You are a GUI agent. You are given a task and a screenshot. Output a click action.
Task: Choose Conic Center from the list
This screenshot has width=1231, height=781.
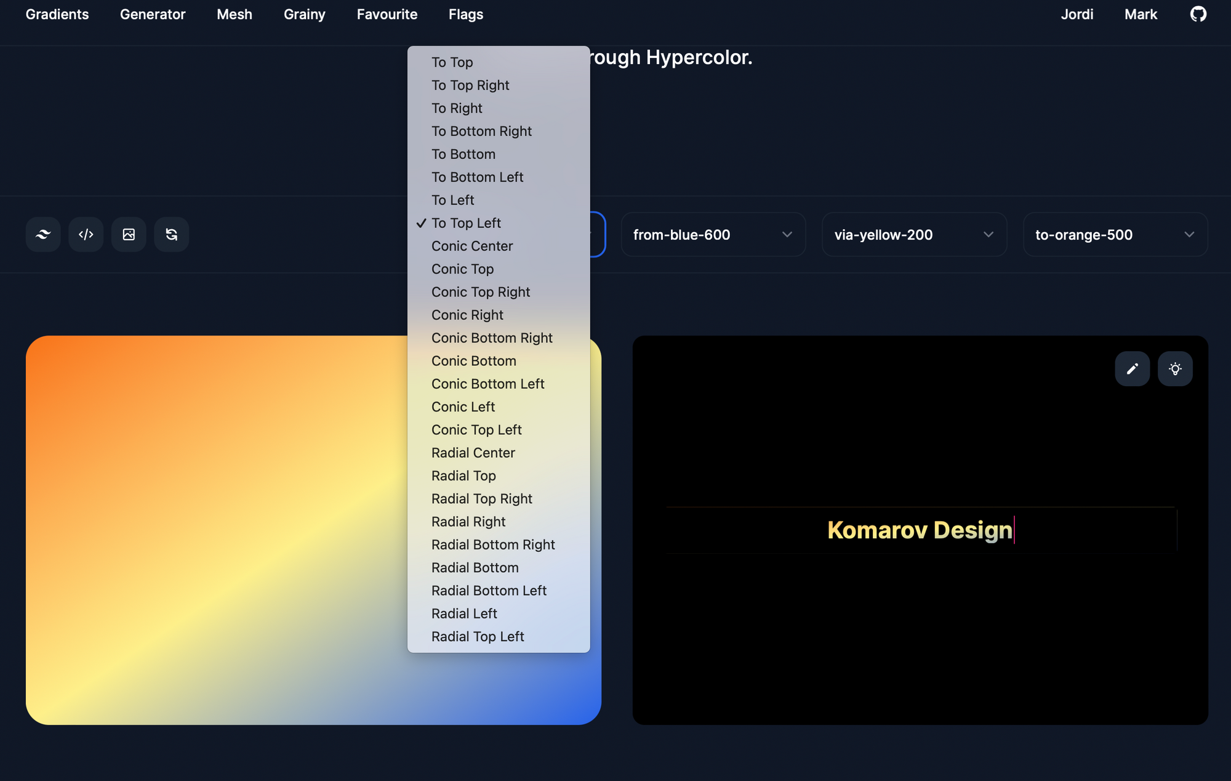pos(472,246)
